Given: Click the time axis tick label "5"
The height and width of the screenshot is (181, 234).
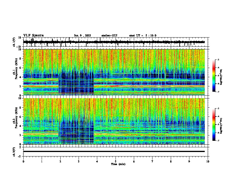Looking at the screenshot, I should (116, 161).
